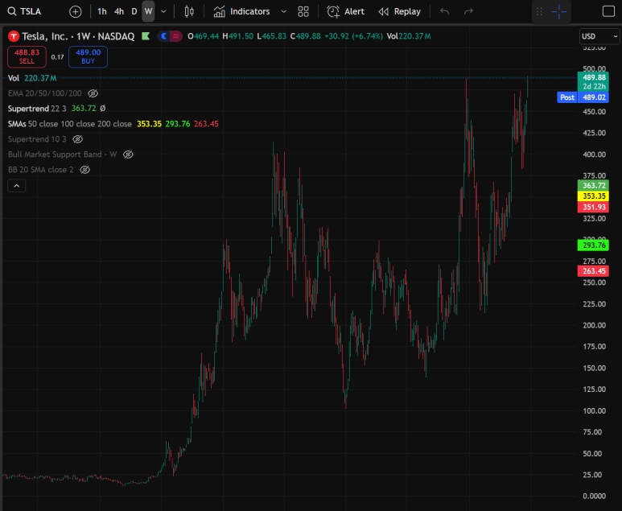Click the TSLA symbol search field
Screen dimensions: 622x511
34,11
